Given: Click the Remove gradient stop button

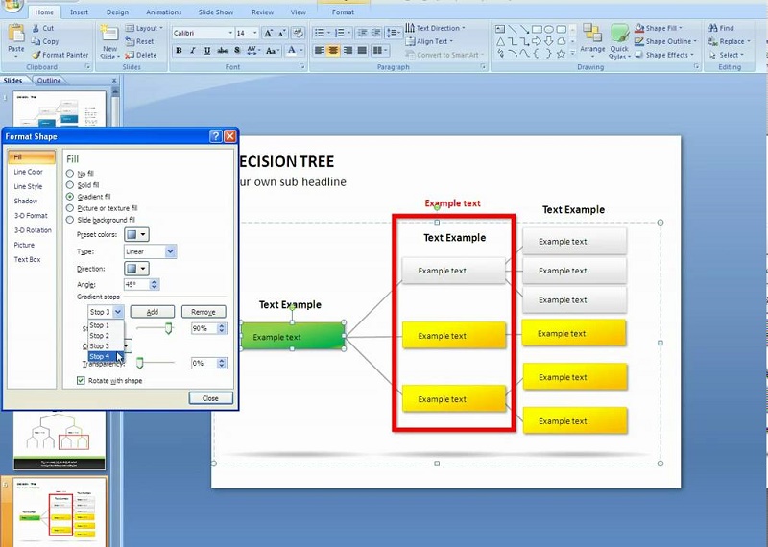Looking at the screenshot, I should [204, 312].
